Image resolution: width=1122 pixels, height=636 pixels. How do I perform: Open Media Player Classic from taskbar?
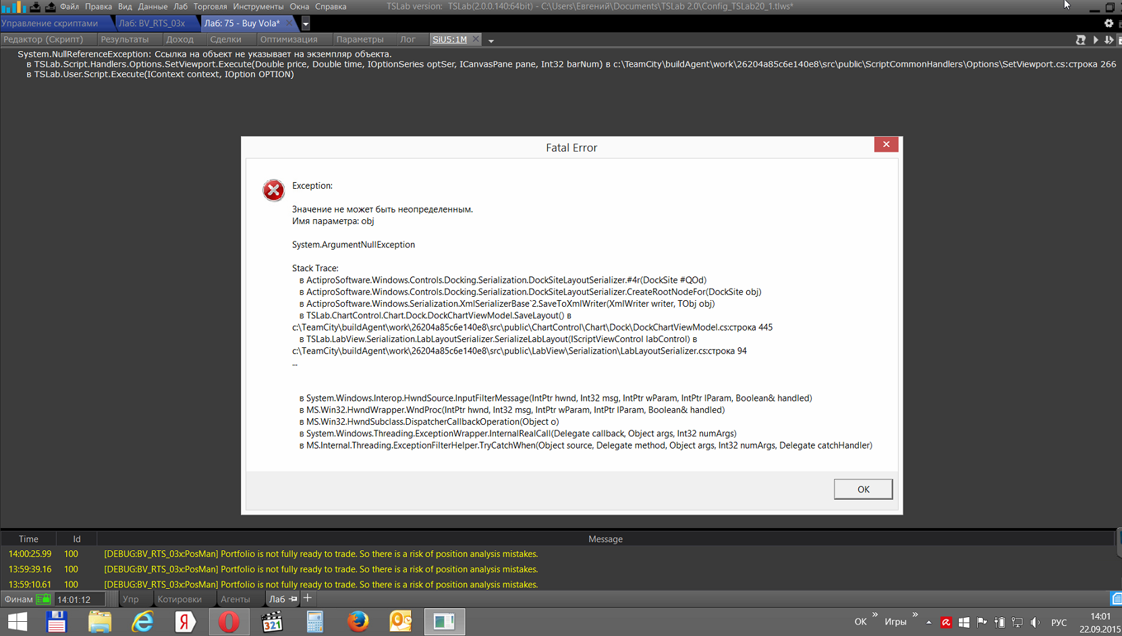pyautogui.click(x=272, y=622)
